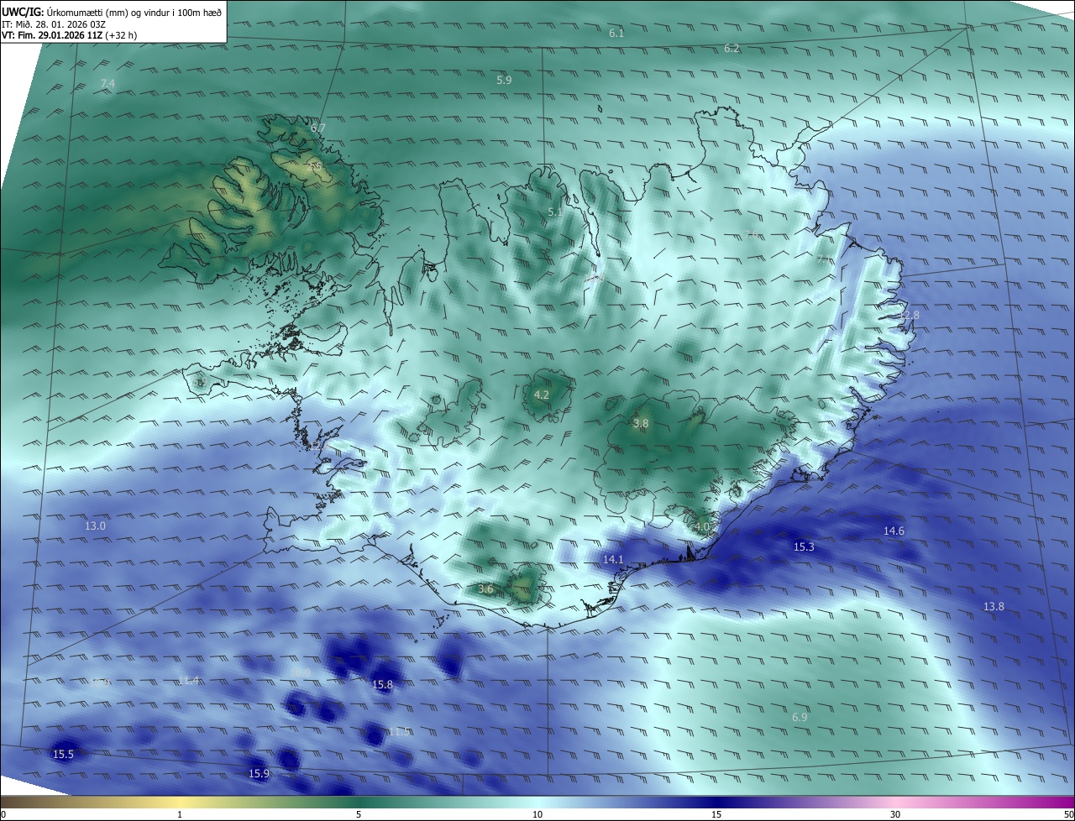
Task: Select the 5.9 value label
Action: click(504, 80)
